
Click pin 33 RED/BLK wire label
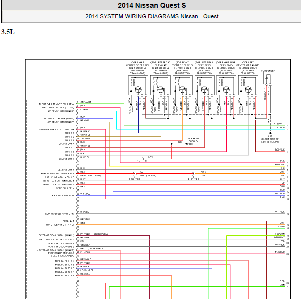(85, 219)
